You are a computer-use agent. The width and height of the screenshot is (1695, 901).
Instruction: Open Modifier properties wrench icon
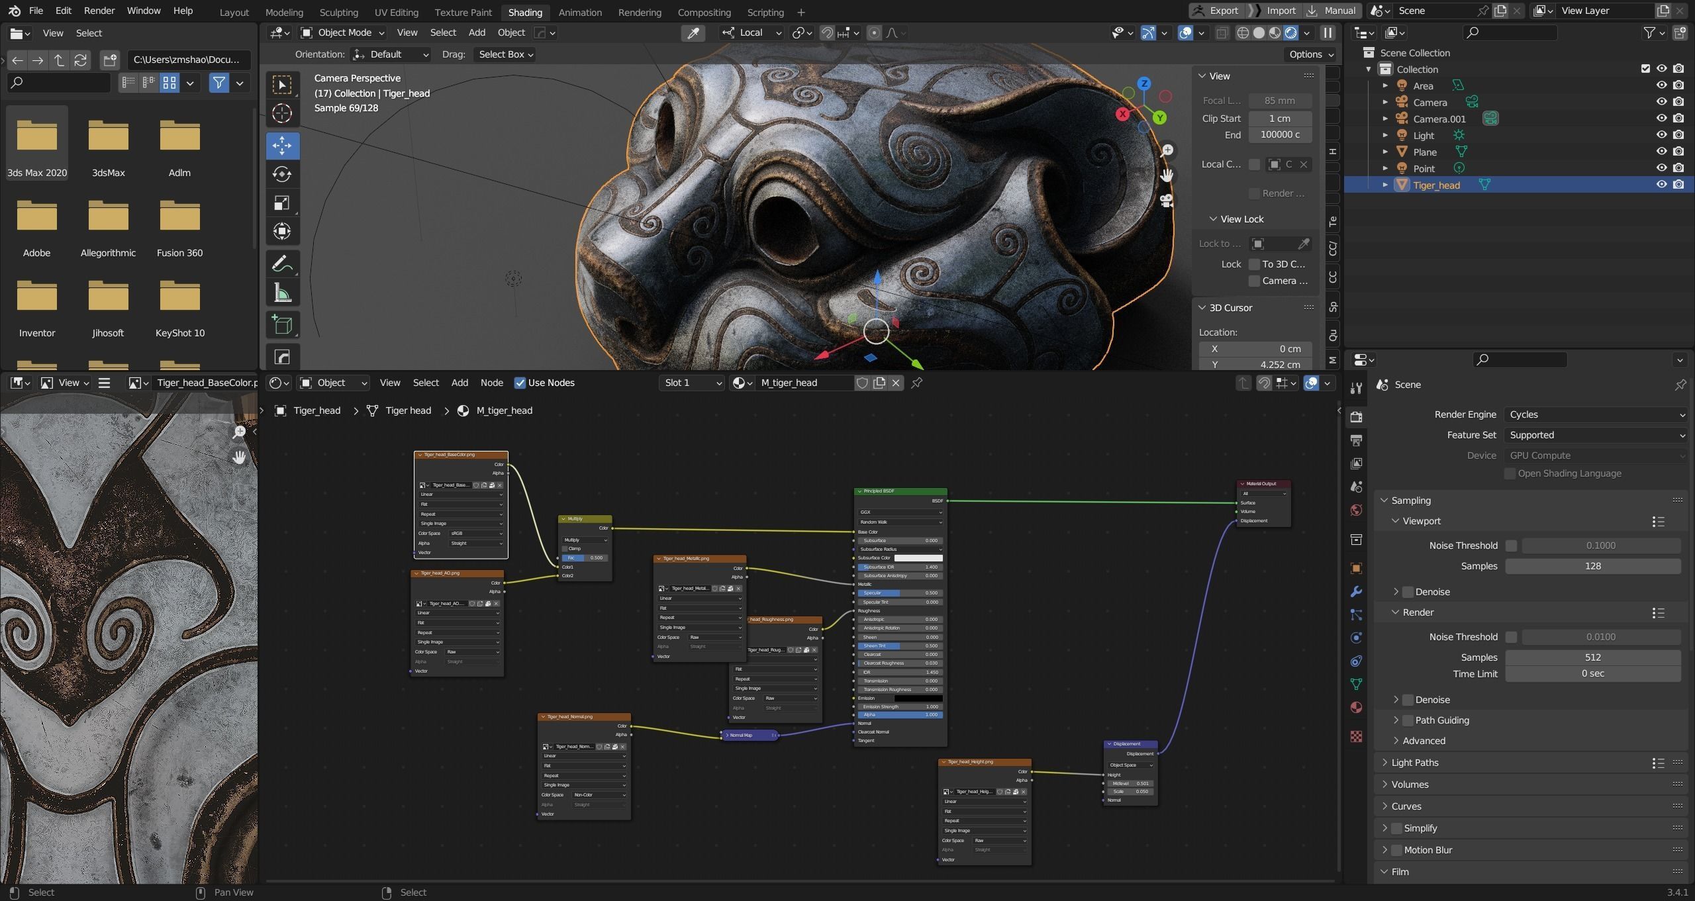coord(1356,592)
